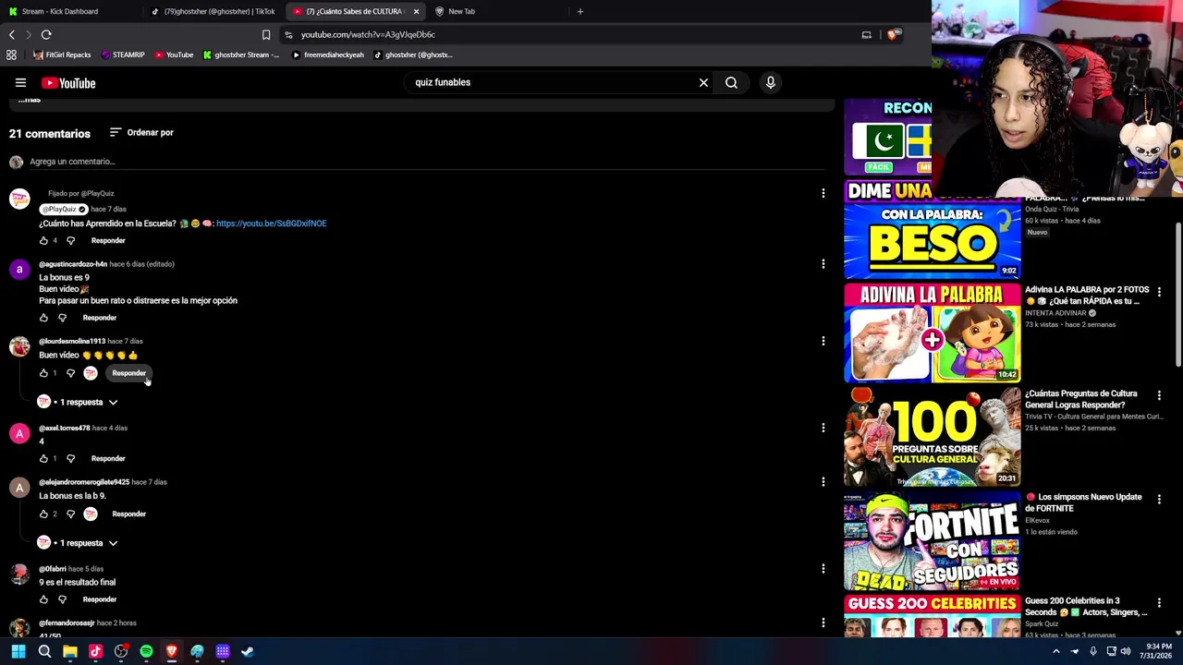Open Spotify from the taskbar
1183x665 pixels.
[146, 651]
